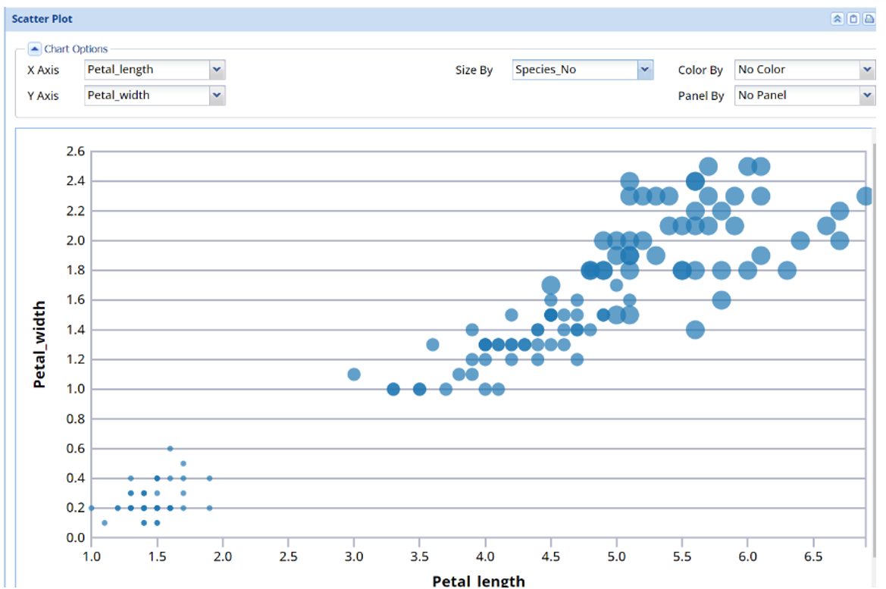Open the Y Axis dropdown arrow
This screenshot has height=589, width=886.
218,96
